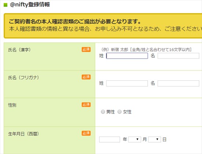Click the 必須 badge beside 氏名（漢字）
The image size is (202, 154).
[86, 49]
